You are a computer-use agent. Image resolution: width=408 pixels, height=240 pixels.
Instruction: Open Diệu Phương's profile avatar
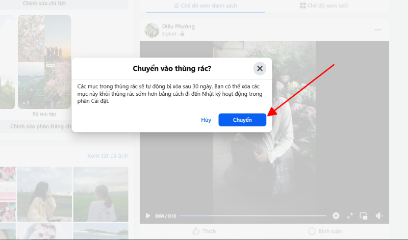coord(151,30)
